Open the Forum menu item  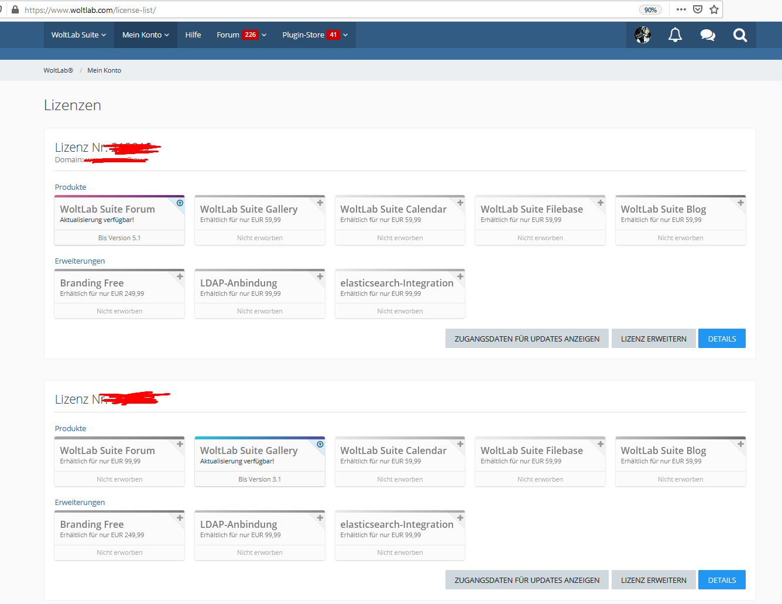click(228, 35)
